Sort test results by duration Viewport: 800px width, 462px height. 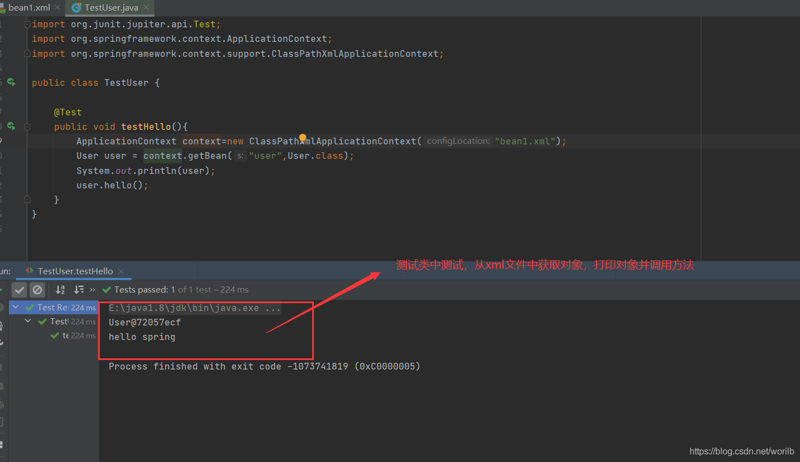click(79, 290)
